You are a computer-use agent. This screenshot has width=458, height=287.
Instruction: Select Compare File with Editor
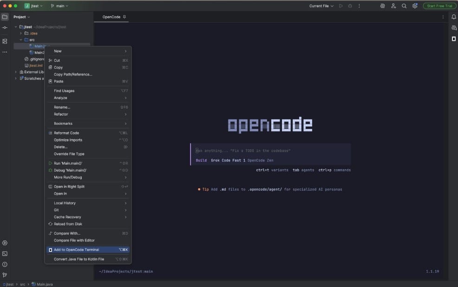click(x=88, y=240)
